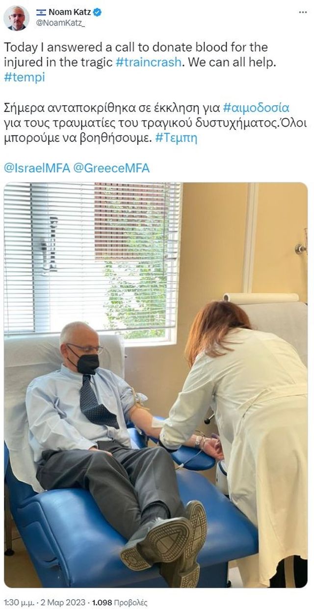The image size is (314, 610).
Task: Open the Noam Katz display name link
Action: [x=70, y=12]
